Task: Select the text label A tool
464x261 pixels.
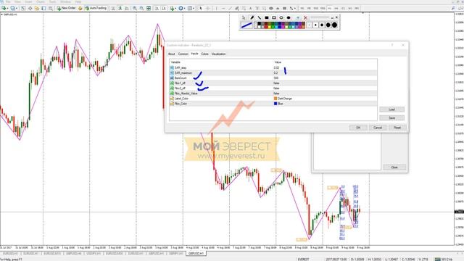Action: 250,8
